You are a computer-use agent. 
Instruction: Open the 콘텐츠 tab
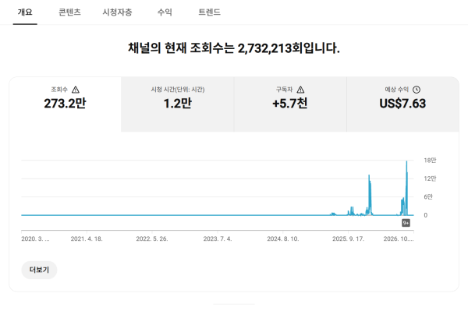(x=69, y=12)
